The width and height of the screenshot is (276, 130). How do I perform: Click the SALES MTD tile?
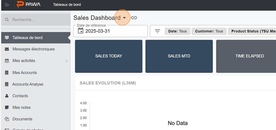coord(179,56)
